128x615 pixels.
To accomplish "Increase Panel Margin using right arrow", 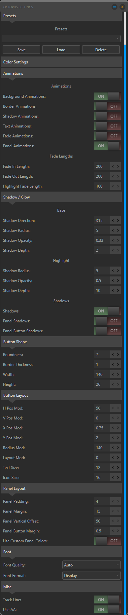I will [x=118, y=511].
